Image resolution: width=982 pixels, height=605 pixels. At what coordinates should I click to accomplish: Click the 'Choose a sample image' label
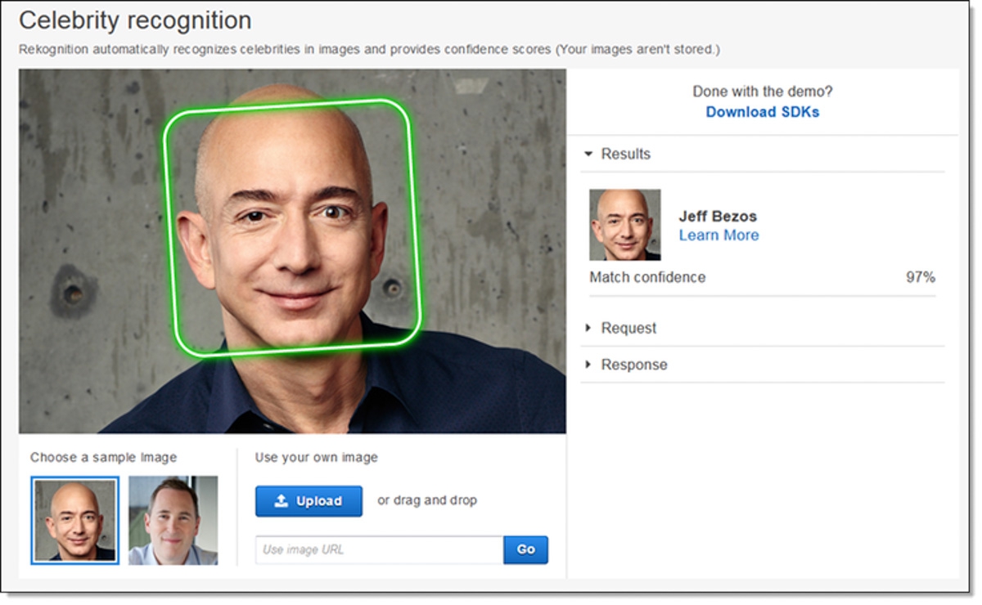point(103,457)
